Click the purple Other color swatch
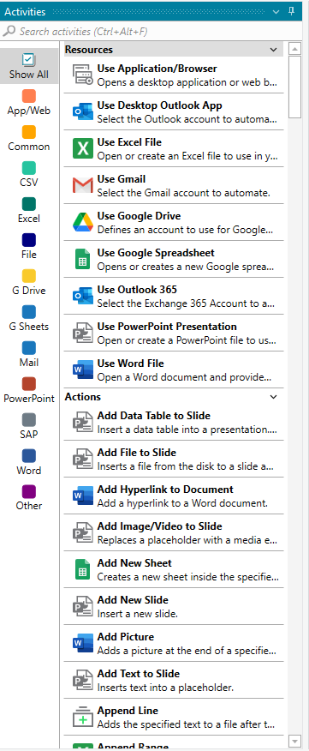 [x=29, y=491]
